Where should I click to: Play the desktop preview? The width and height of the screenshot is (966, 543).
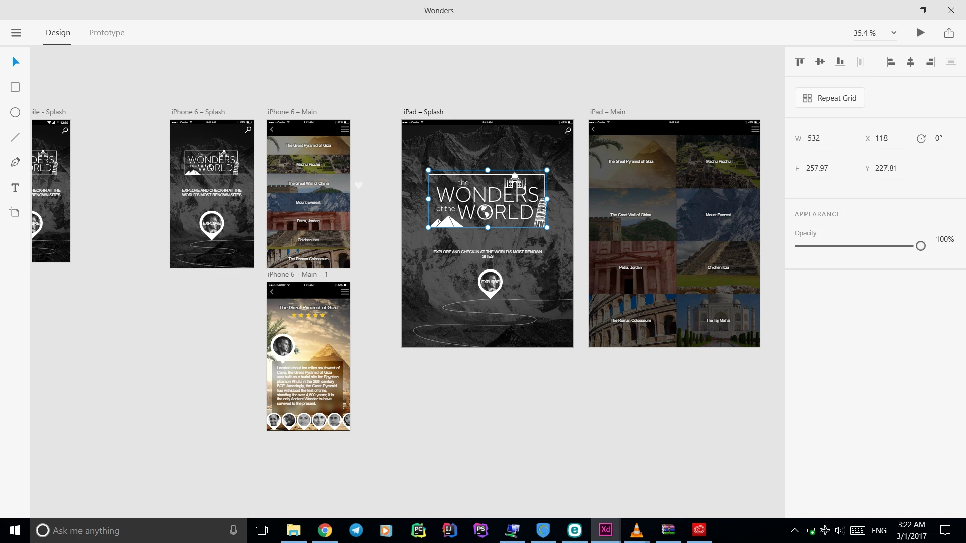(920, 33)
